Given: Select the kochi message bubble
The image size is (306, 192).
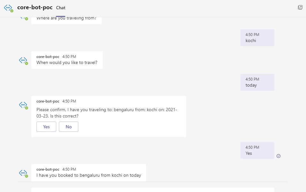Looking at the screenshot, I should click(x=257, y=38).
